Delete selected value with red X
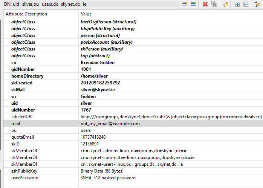This screenshot has width=263, height=188. point(205,4)
